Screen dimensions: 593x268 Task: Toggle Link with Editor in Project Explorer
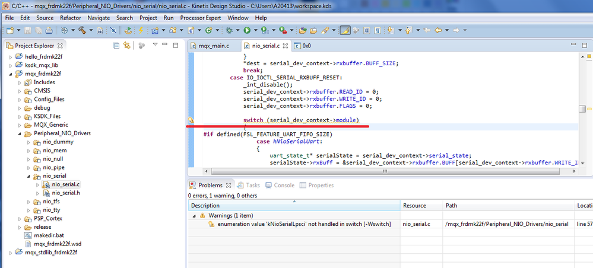[x=126, y=46]
